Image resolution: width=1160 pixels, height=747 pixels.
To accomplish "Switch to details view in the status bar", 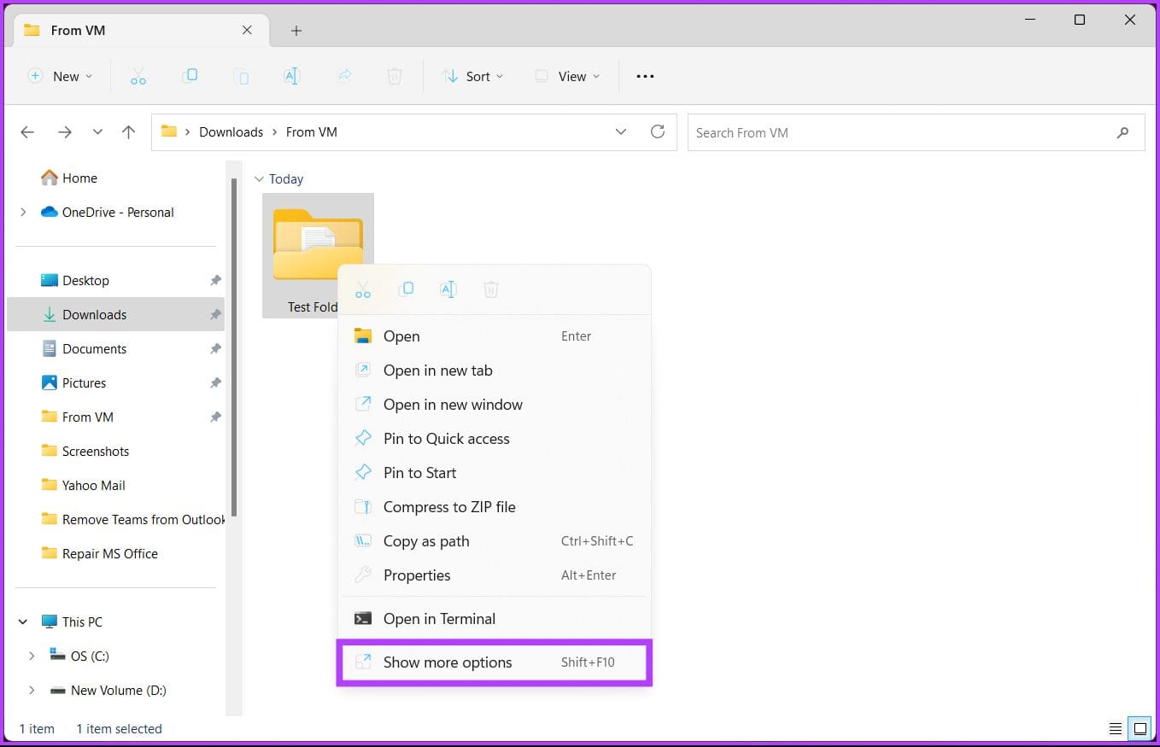I will point(1115,728).
